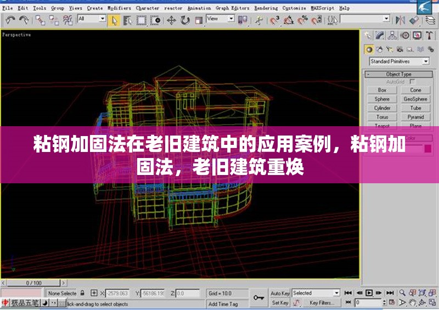439x310 pixels.
Task: Click the X coordinate input field
Action: (117, 293)
